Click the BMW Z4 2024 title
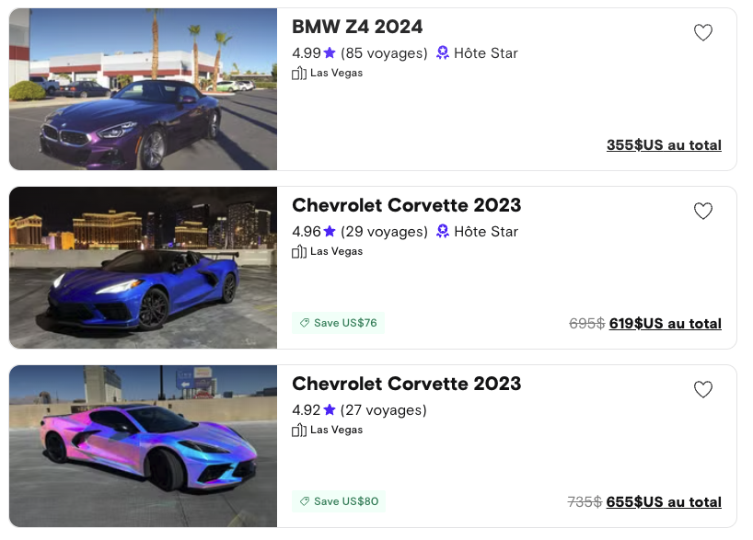This screenshot has width=753, height=540. point(357,27)
